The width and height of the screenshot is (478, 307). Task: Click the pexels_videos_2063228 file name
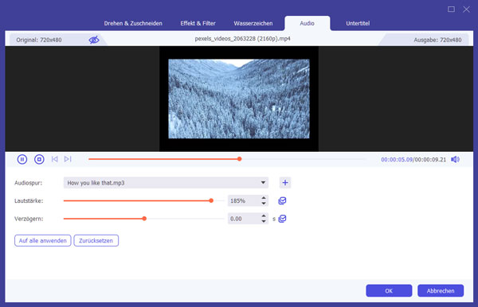pyautogui.click(x=243, y=39)
